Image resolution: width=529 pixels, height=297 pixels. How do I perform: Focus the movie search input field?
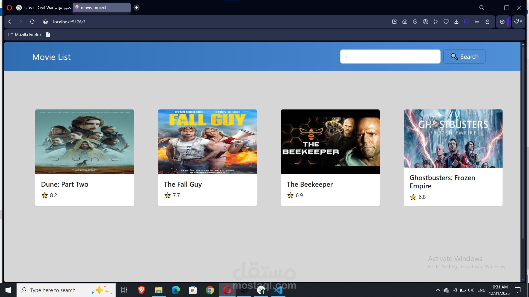pos(390,57)
